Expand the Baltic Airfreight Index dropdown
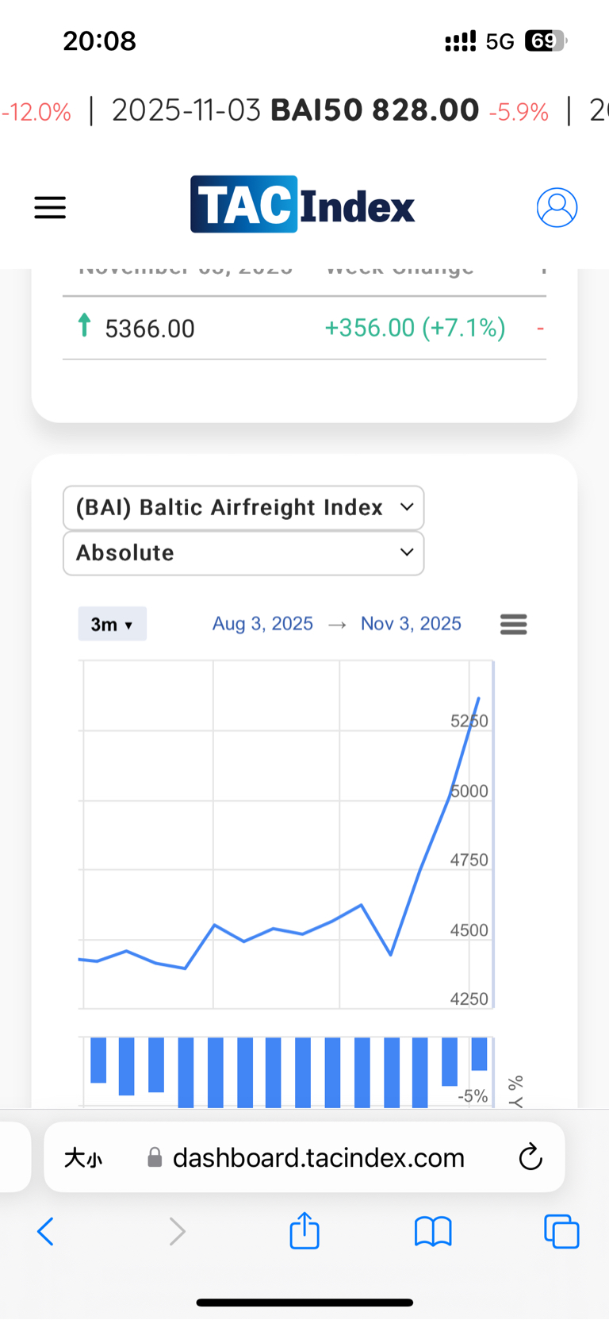The width and height of the screenshot is (609, 1320). click(243, 508)
